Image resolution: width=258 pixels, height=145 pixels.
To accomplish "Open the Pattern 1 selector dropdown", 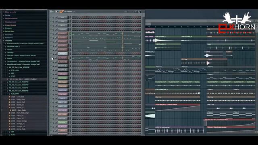I will click(70, 12).
